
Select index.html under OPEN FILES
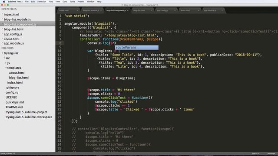12,14
